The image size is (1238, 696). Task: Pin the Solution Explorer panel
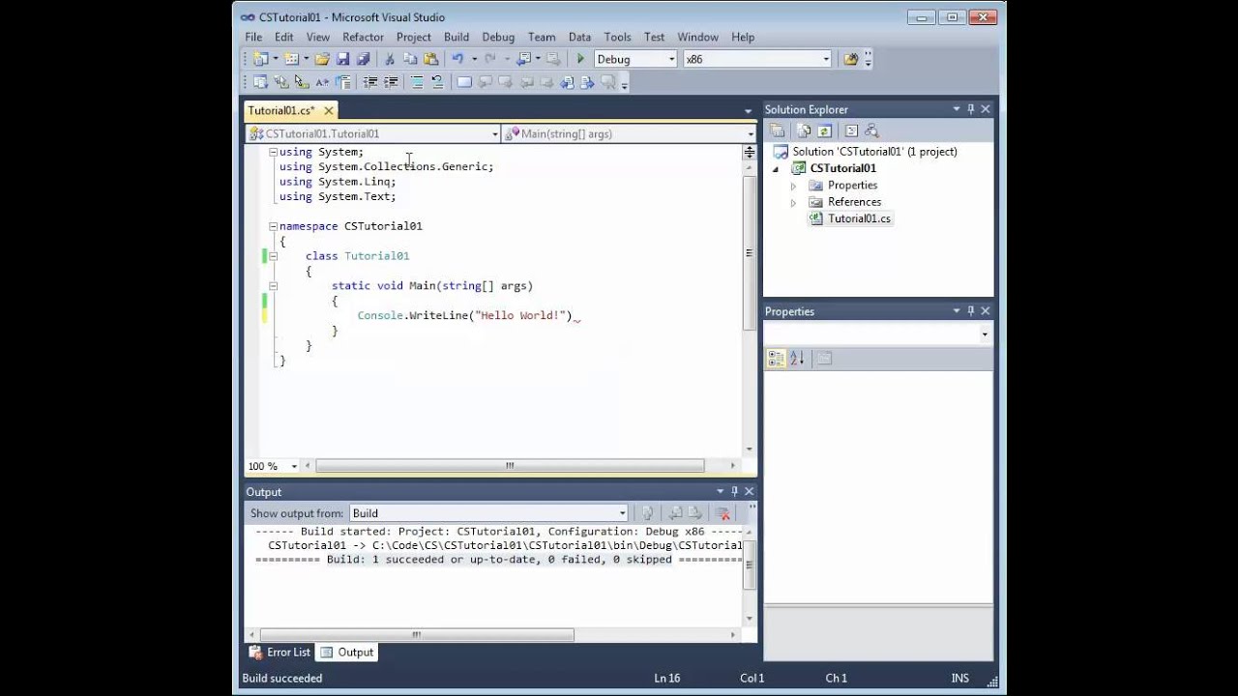pyautogui.click(x=971, y=109)
